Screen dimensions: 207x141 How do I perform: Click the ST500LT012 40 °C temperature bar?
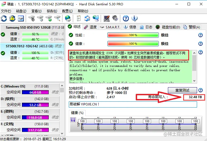coord(35,58)
